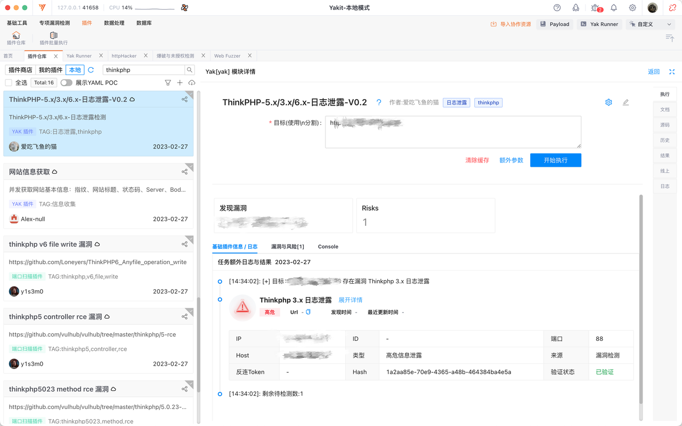Viewport: 682px width, 426px height.
Task: Click the Yakit logo in title bar
Action: [x=42, y=8]
